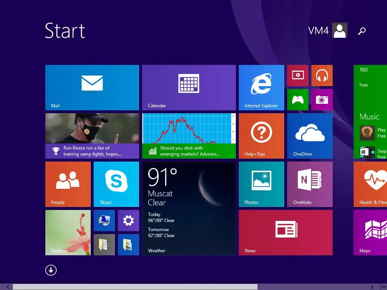Open the This PC computer tile
This screenshot has width=387, height=290.
tap(104, 221)
